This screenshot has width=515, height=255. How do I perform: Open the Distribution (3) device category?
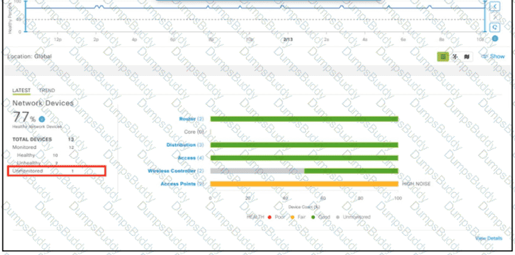tap(185, 145)
